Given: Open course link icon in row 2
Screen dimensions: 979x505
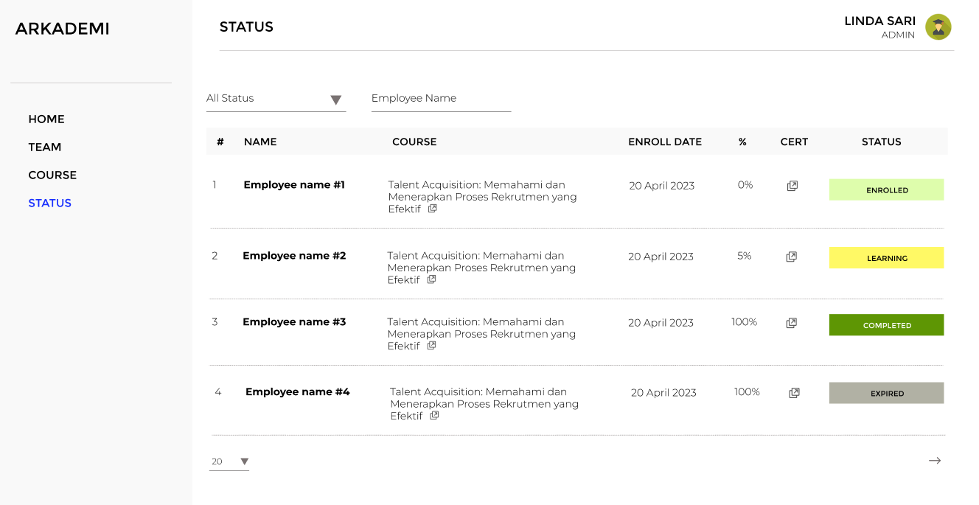Looking at the screenshot, I should coord(432,279).
